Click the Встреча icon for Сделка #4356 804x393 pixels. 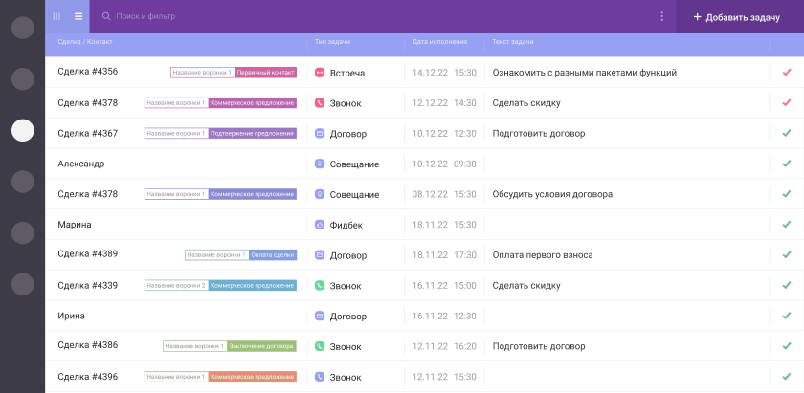(x=320, y=73)
